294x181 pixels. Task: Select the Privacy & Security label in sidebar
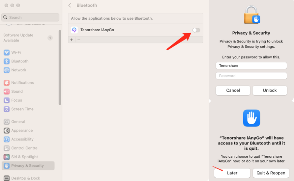pyautogui.click(x=28, y=166)
